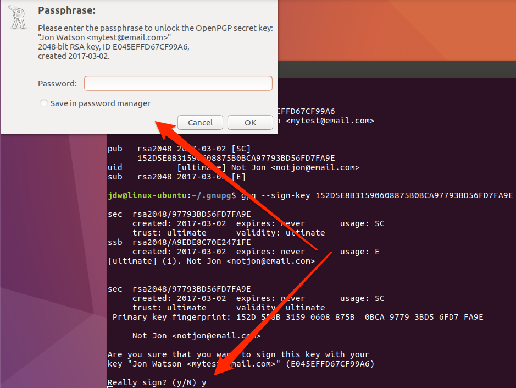The image size is (516, 388).
Task: Click the terminal window title bar
Action: pyautogui.click(x=397, y=69)
